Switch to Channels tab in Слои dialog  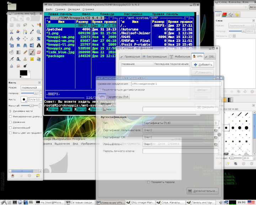point(225,15)
